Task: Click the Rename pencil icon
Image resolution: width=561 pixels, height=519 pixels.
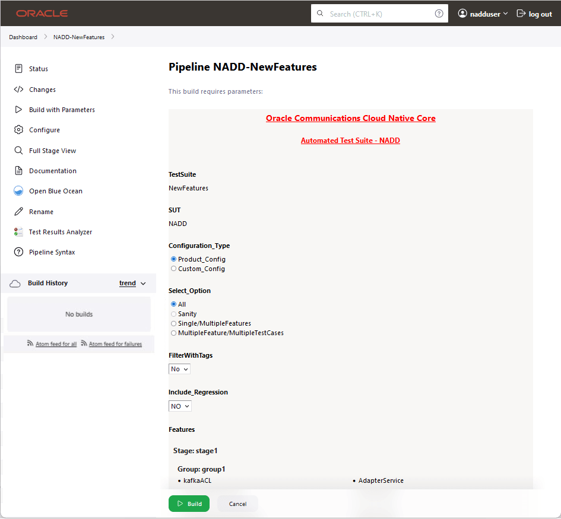Action: [x=18, y=212]
